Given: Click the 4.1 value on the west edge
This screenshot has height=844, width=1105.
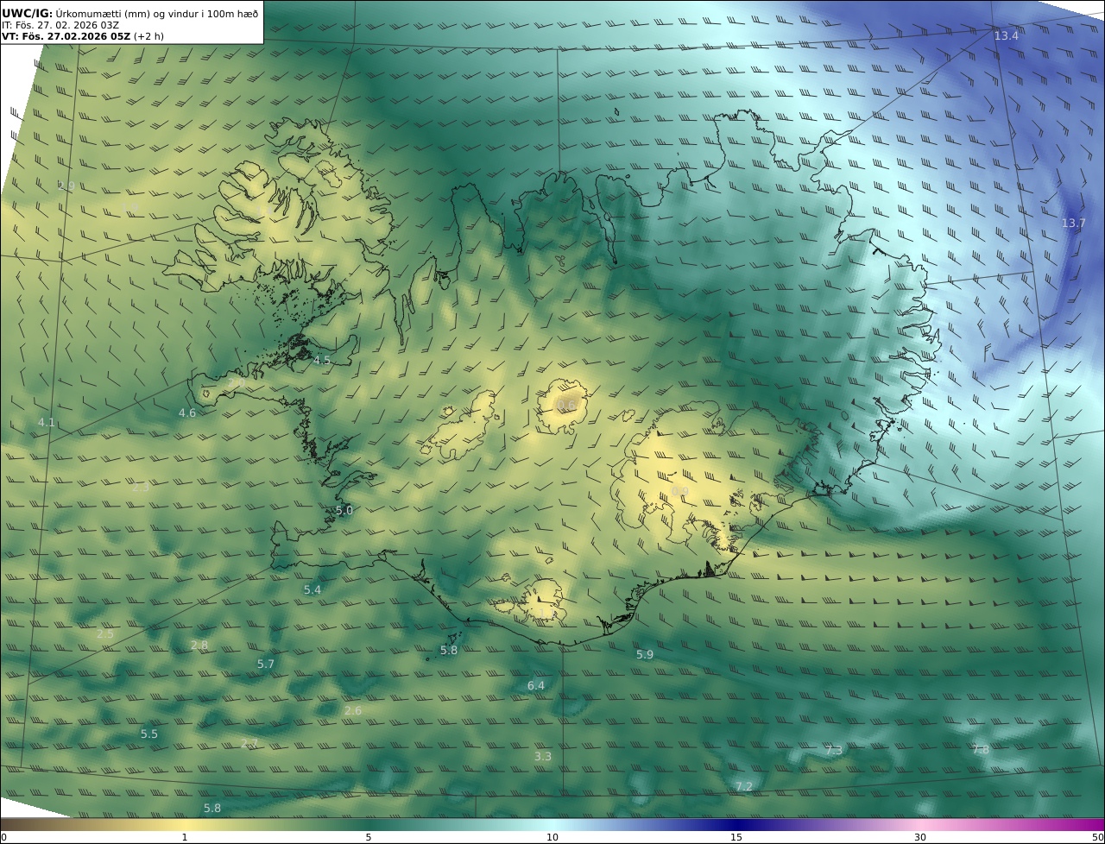Looking at the screenshot, I should click(x=47, y=422).
